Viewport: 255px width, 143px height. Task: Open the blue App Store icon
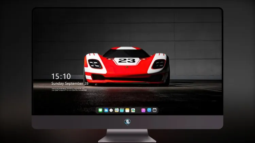[x=149, y=110]
